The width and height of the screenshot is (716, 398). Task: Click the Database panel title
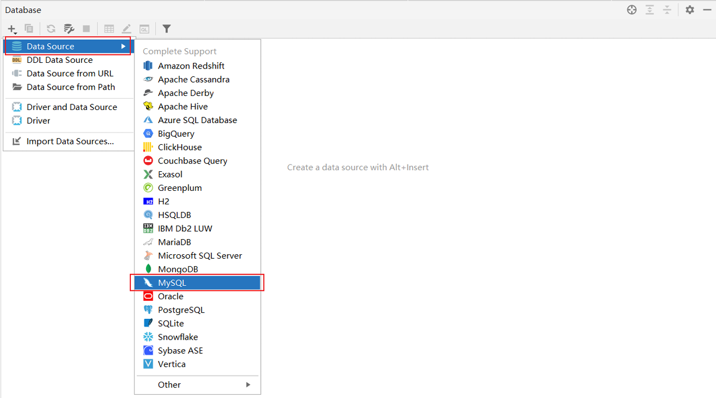(x=23, y=10)
